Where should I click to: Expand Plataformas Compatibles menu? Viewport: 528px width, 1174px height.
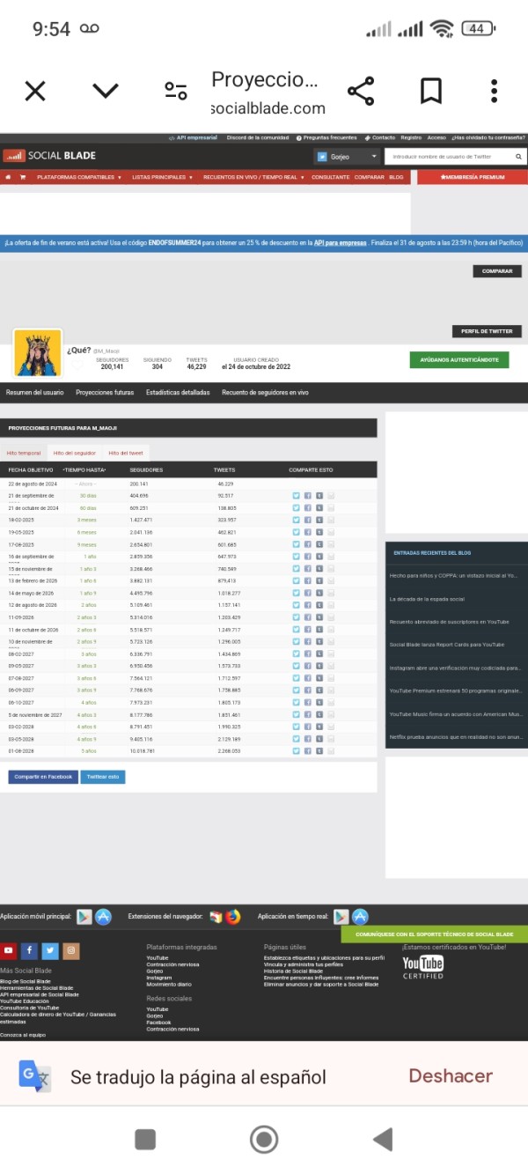point(79,177)
